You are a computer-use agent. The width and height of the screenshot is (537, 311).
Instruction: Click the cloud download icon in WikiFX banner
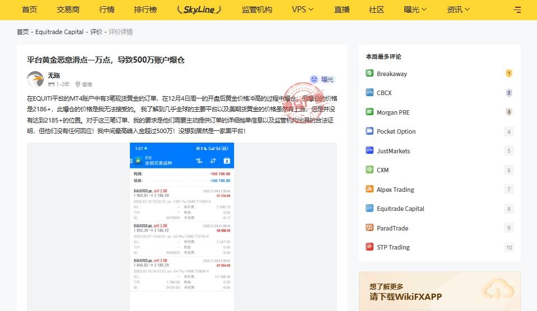point(498,290)
